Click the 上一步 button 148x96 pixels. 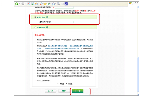pyautogui.click(x=50, y=91)
